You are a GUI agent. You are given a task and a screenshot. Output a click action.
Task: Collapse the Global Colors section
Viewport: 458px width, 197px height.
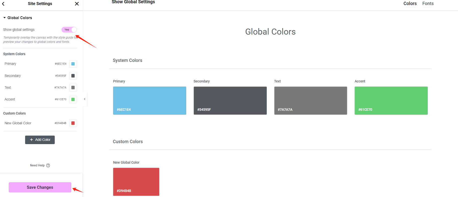[x=5, y=18]
